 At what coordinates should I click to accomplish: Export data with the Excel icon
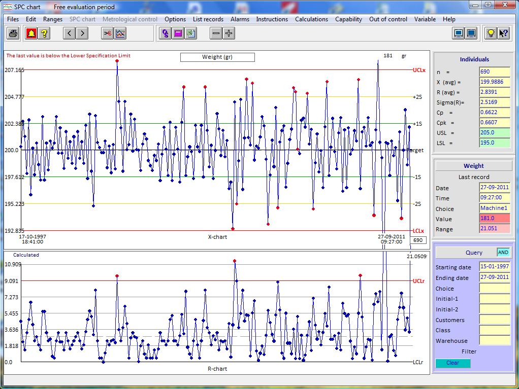pos(191,33)
